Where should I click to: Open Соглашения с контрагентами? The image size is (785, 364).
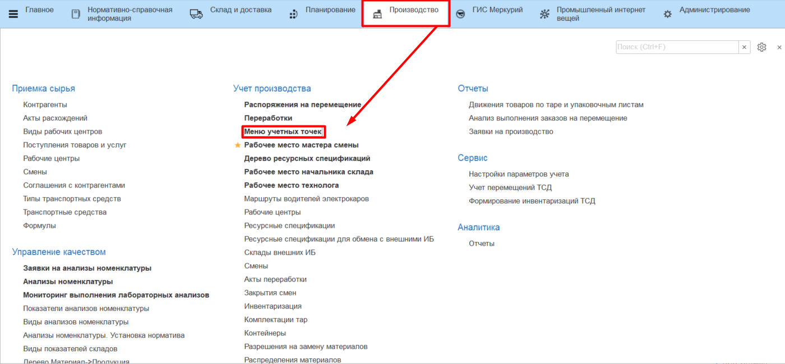[74, 185]
